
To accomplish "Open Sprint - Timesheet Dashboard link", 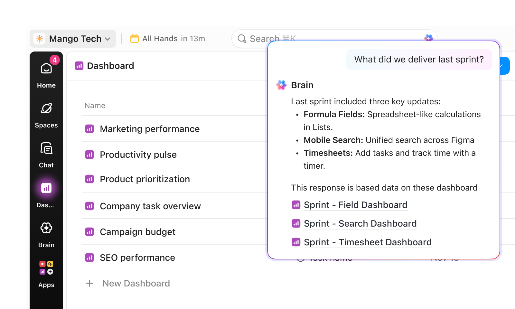I will click(x=368, y=242).
